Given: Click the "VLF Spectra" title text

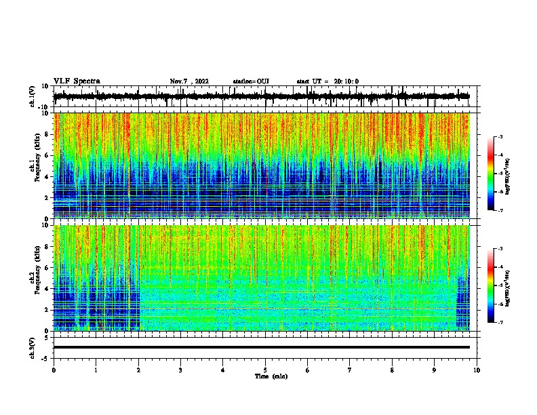Looking at the screenshot, I should [77, 81].
